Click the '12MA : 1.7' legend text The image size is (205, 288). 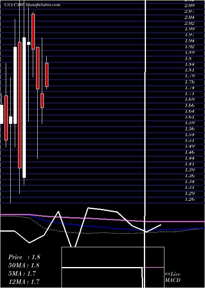pos(24,282)
